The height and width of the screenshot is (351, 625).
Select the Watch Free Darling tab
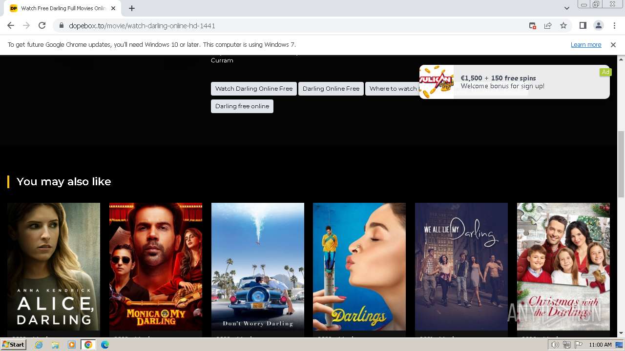[63, 8]
